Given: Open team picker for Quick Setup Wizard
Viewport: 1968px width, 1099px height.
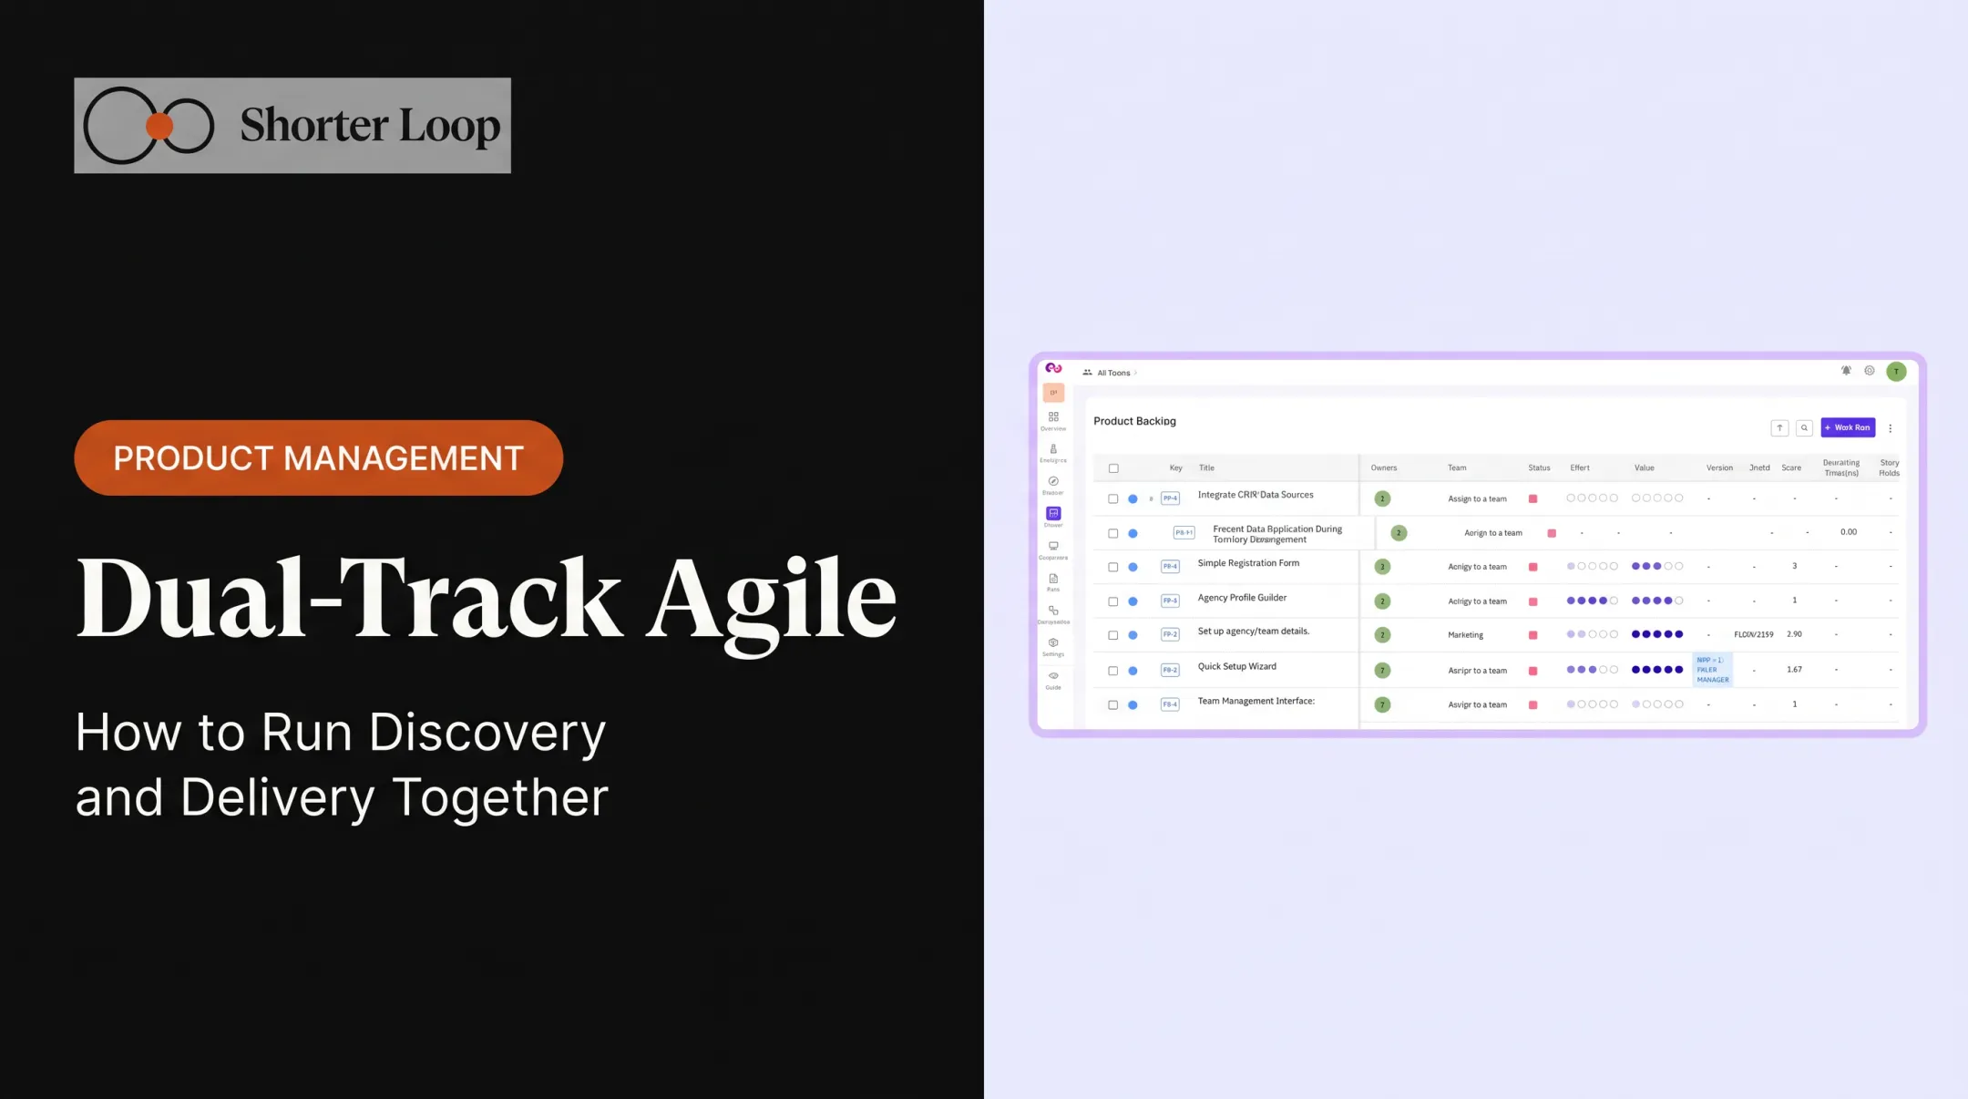Looking at the screenshot, I should tap(1477, 671).
